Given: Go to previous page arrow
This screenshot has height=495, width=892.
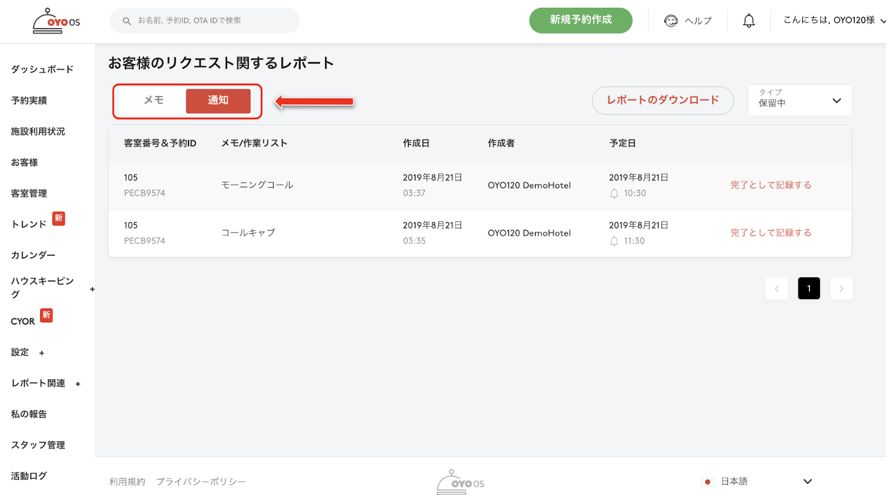Looking at the screenshot, I should [777, 288].
